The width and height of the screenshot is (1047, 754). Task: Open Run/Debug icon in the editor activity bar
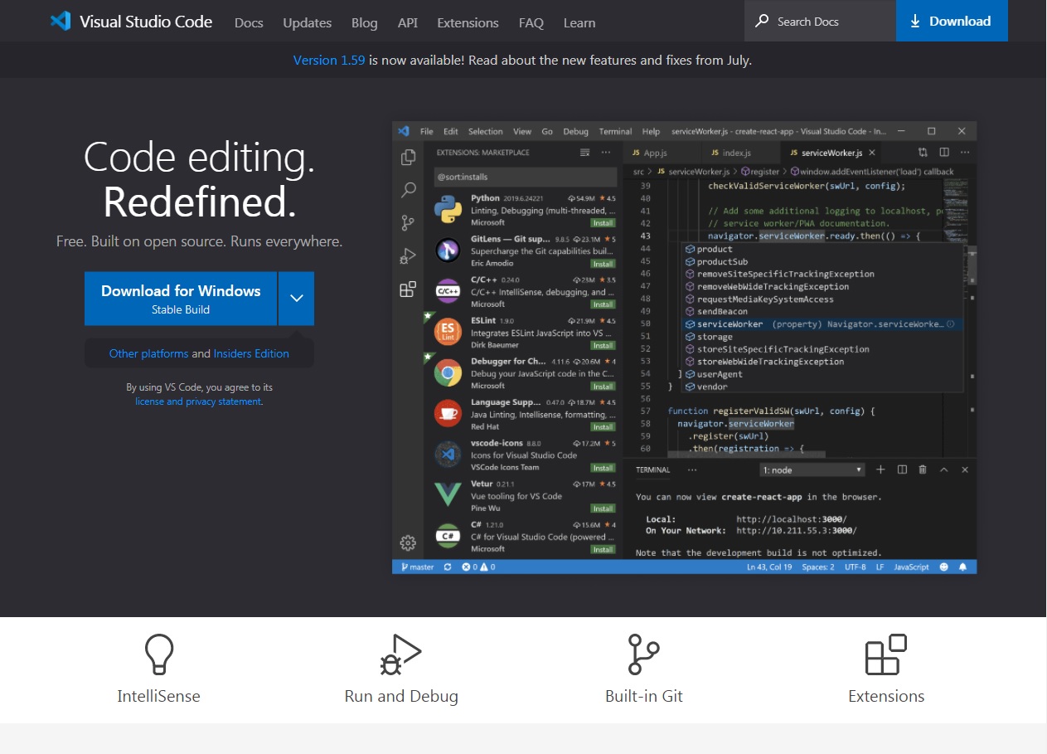[x=408, y=255]
